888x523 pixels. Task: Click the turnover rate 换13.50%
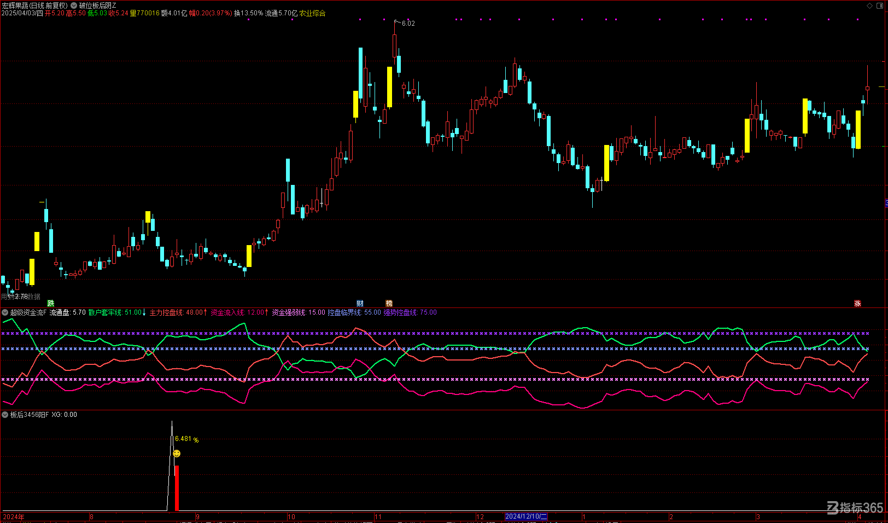(x=249, y=13)
